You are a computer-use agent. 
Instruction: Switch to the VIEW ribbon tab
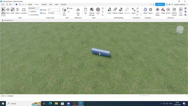56,4
